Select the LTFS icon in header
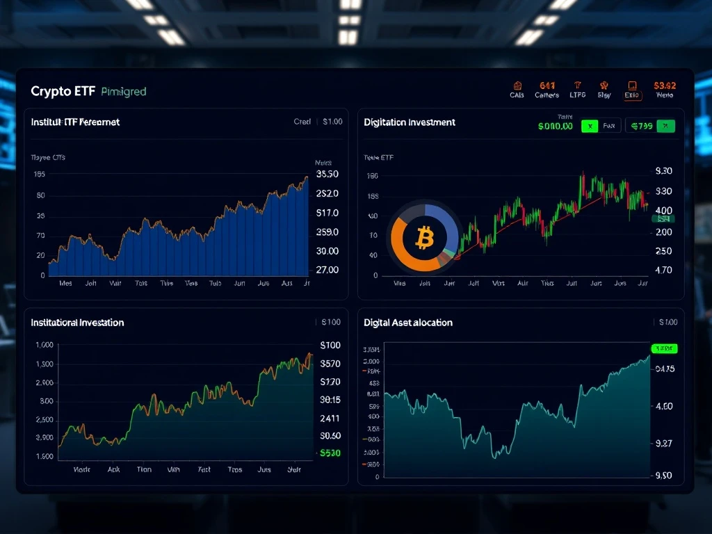 [578, 90]
